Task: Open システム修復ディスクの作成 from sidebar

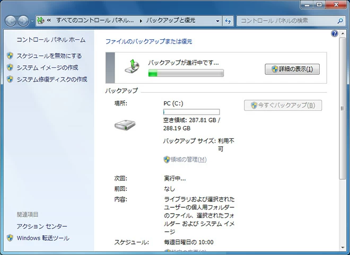Action: pyautogui.click(x=51, y=79)
